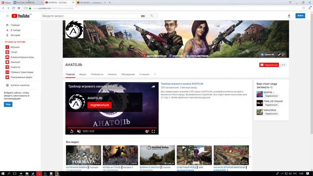This screenshot has height=176, width=313.
Task: Open the Группа VK banner link
Action: coord(268,54)
